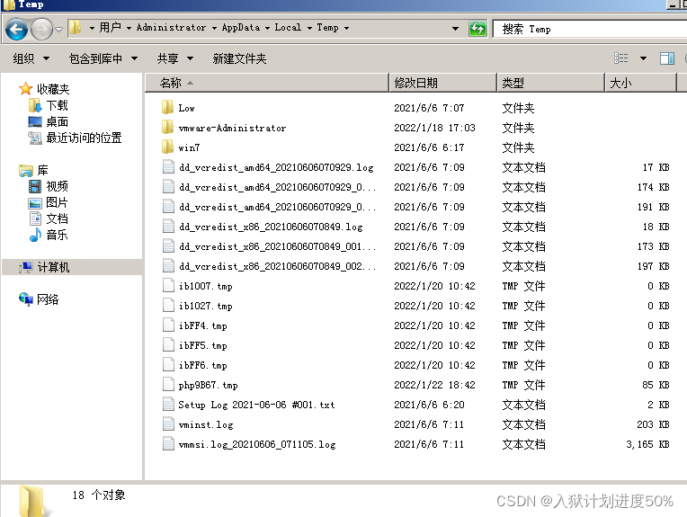Screen dimensions: 687x517
Task: Open the recent pages dropdown arrow
Action: [58, 30]
